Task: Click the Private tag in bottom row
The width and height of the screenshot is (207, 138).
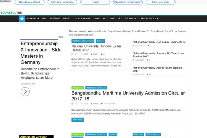Action: click(113, 135)
